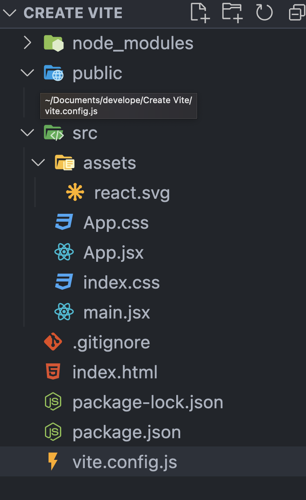Click the orange asterisk icon of react.svg

75,193
